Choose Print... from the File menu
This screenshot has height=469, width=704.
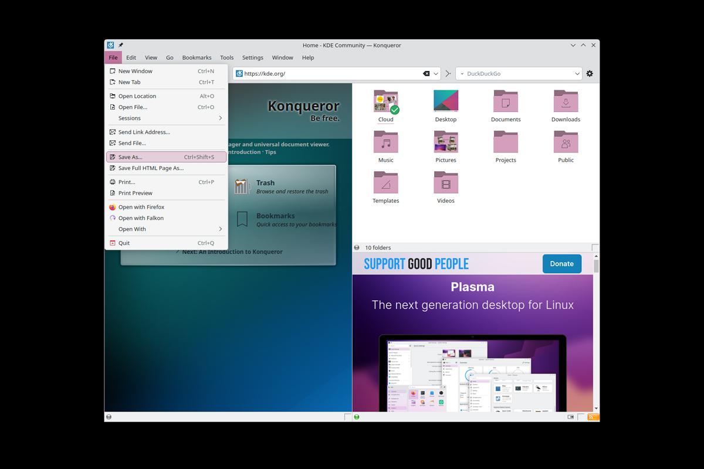point(166,182)
